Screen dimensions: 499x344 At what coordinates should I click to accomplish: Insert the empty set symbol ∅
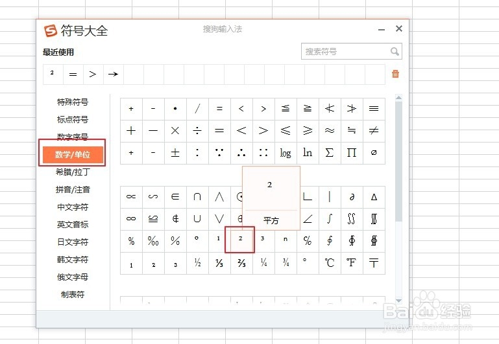point(374,153)
